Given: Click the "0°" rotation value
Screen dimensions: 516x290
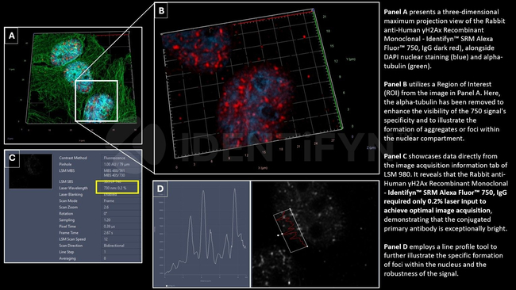Looking at the screenshot, I should (x=106, y=213).
